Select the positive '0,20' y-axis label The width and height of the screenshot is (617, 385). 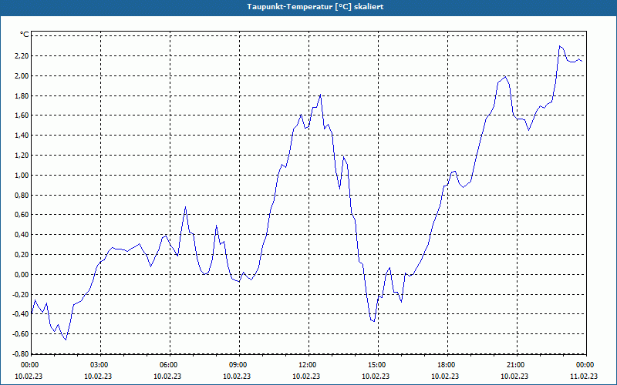(x=23, y=255)
